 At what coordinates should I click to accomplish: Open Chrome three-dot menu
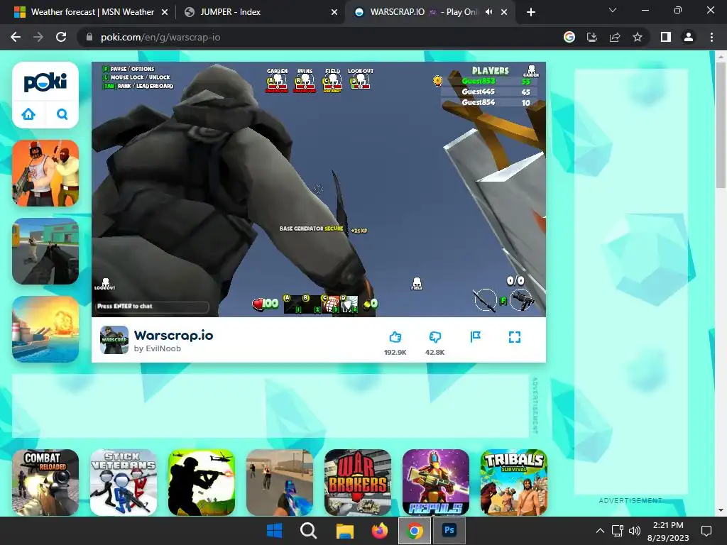point(711,37)
